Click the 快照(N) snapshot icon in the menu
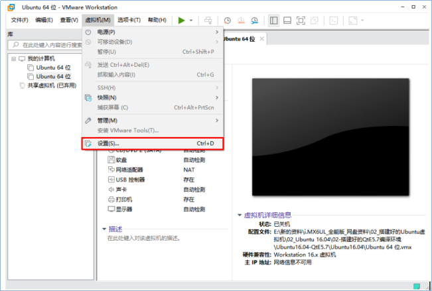 tap(88, 97)
